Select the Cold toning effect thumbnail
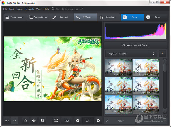This screenshot has height=127, width=171. pyautogui.click(x=119, y=86)
